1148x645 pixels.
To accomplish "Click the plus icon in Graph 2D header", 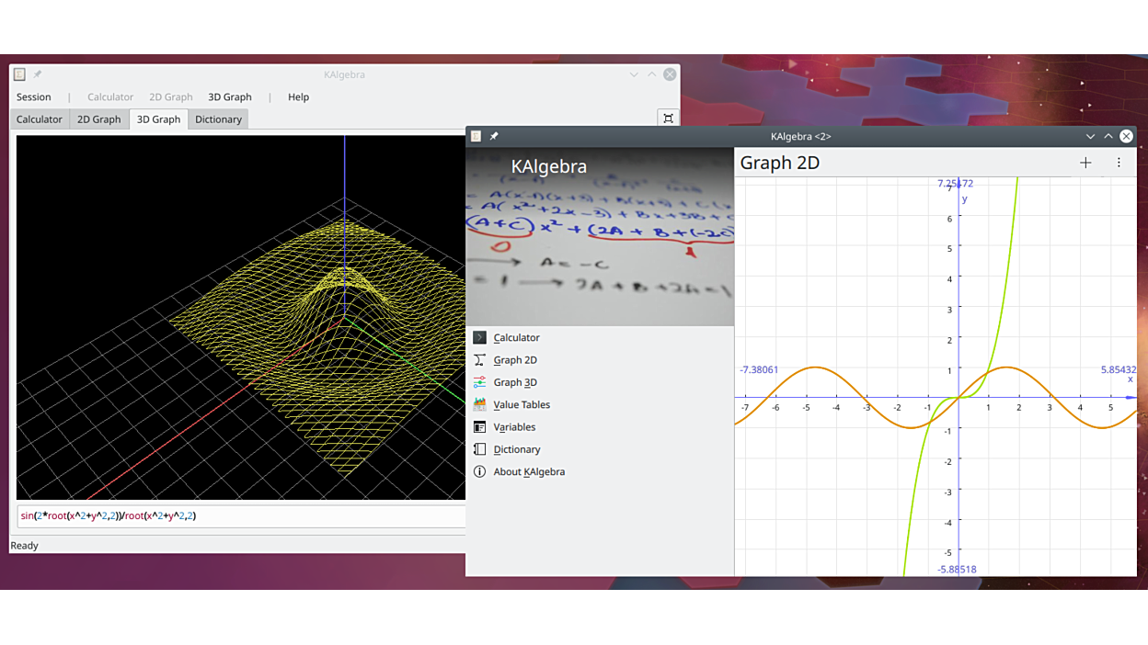I will point(1085,163).
